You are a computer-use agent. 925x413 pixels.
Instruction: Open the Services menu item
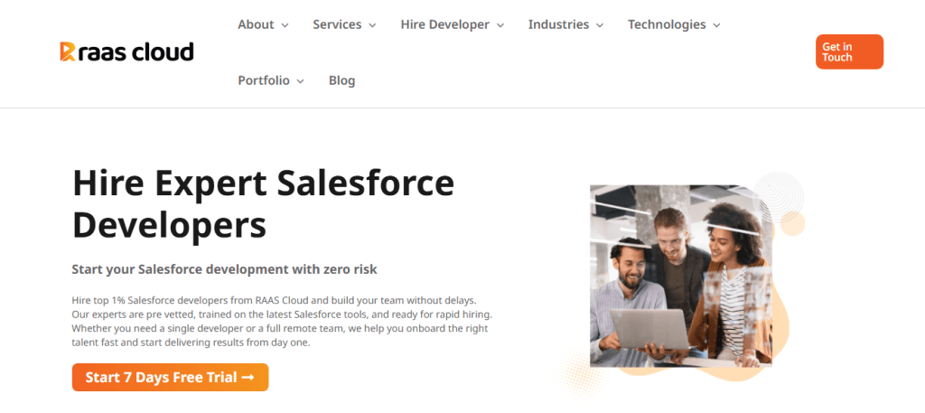point(337,24)
